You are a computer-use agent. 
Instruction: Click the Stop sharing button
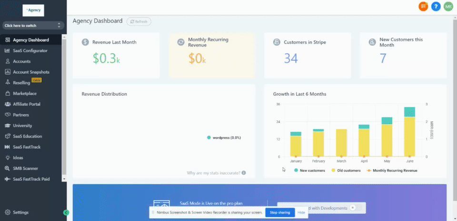(279, 212)
